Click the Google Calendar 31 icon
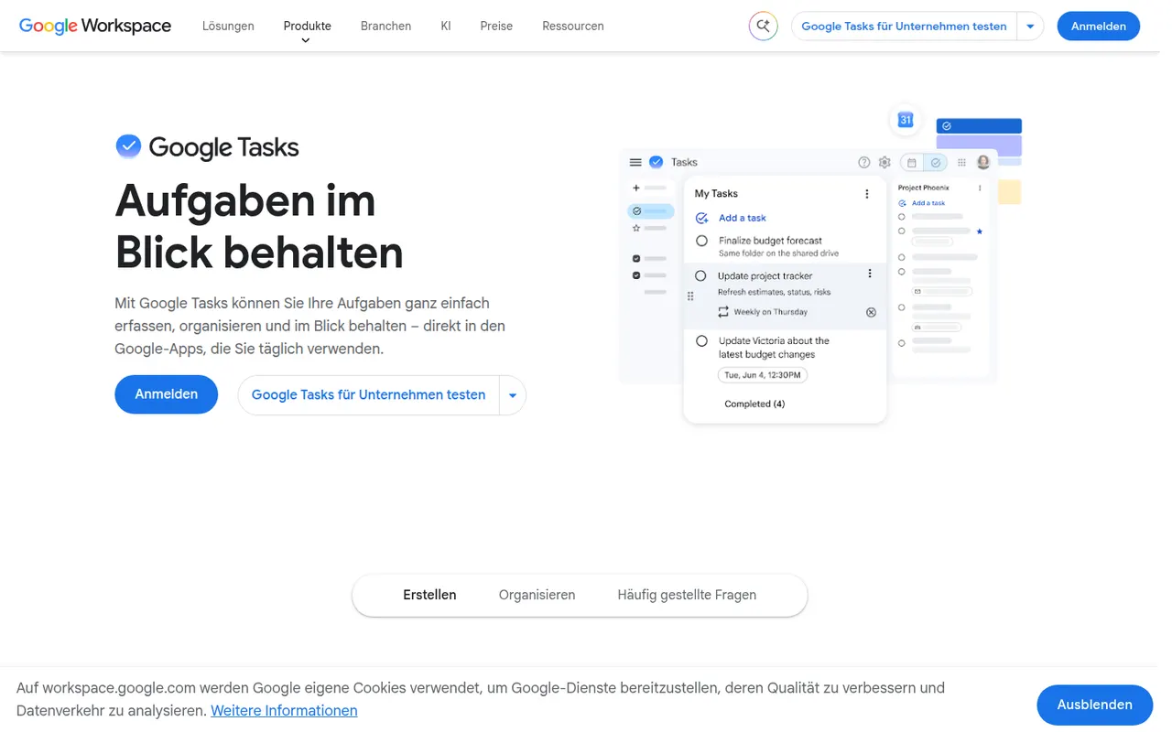This screenshot has width=1172, height=732. click(906, 120)
